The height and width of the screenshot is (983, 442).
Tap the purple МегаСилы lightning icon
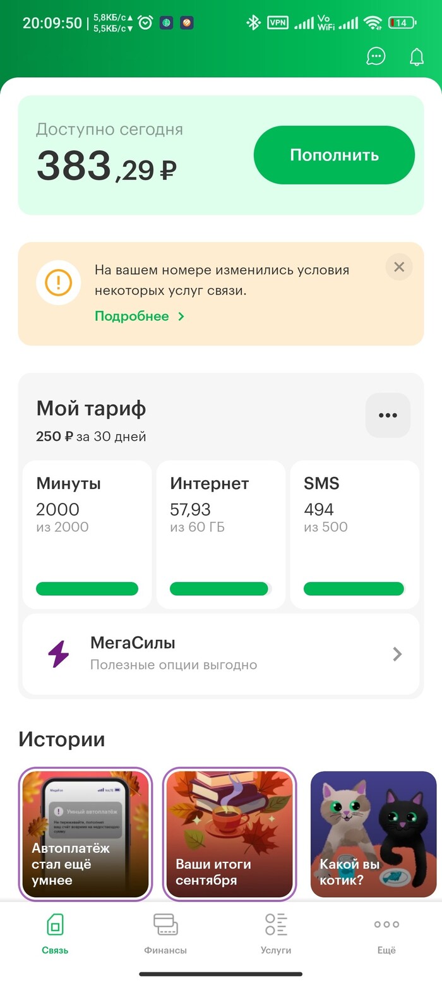point(59,654)
